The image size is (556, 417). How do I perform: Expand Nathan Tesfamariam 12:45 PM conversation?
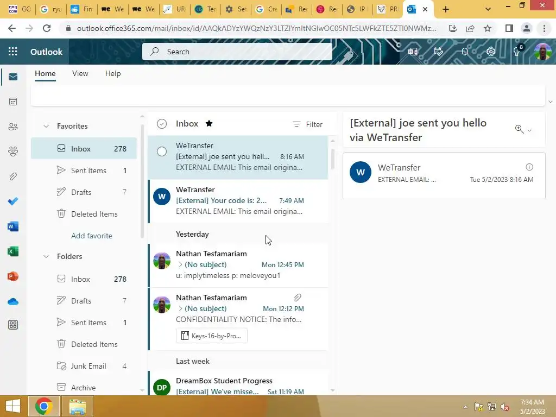(x=180, y=264)
